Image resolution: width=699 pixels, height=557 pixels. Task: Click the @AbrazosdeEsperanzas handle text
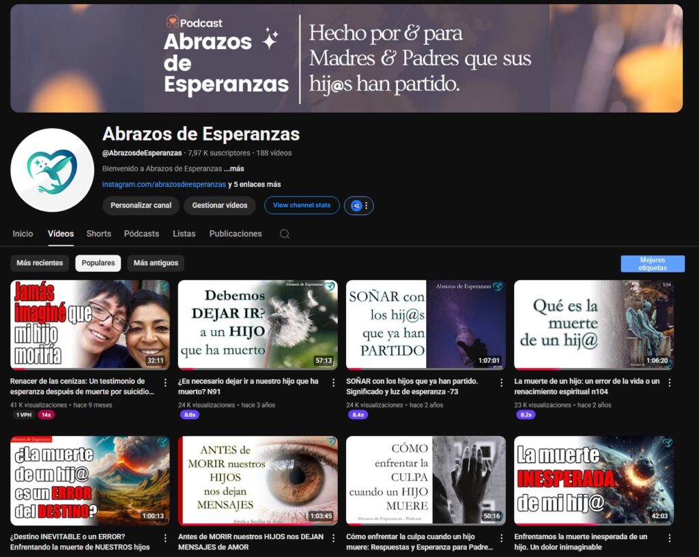point(142,153)
